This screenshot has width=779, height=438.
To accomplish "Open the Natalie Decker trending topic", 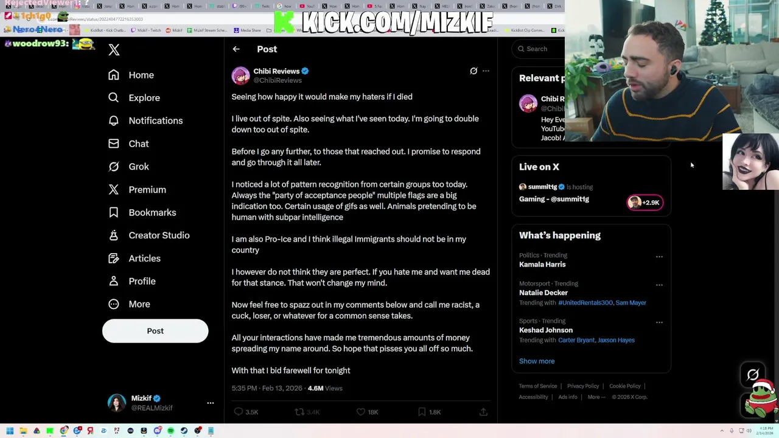I will pos(543,293).
